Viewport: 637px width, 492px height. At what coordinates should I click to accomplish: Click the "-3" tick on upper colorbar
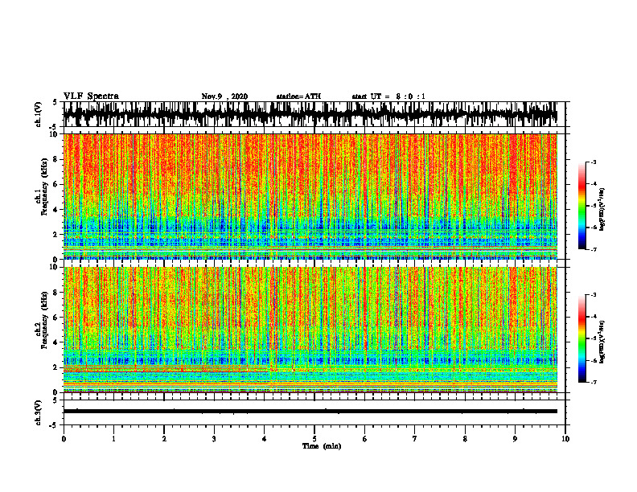coord(593,162)
